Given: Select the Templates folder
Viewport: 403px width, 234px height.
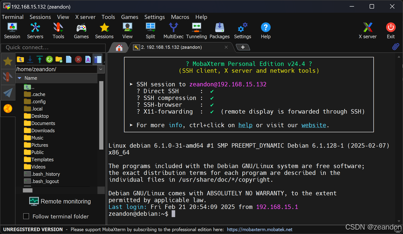Looking at the screenshot, I should 39,160.
